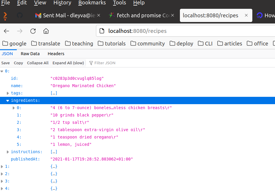Expand the tags array

8,93
